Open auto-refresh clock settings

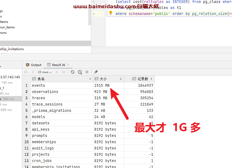80,72
